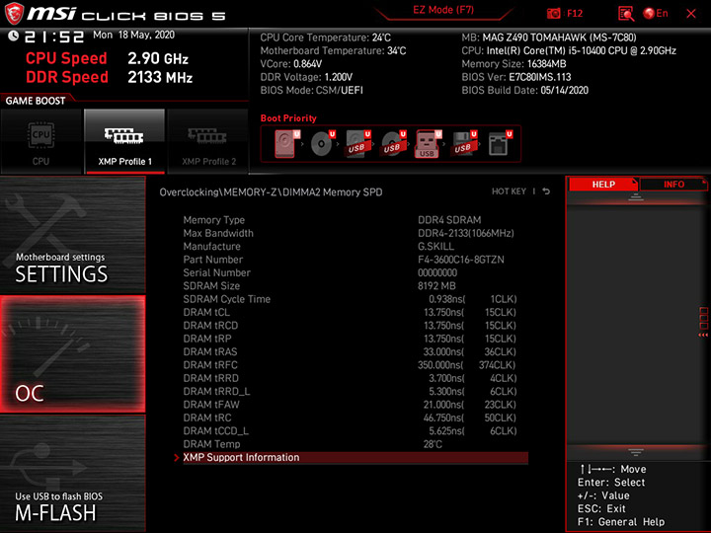Select the DRAM tCCD_L row
This screenshot has height=533, width=711.
[x=355, y=431]
